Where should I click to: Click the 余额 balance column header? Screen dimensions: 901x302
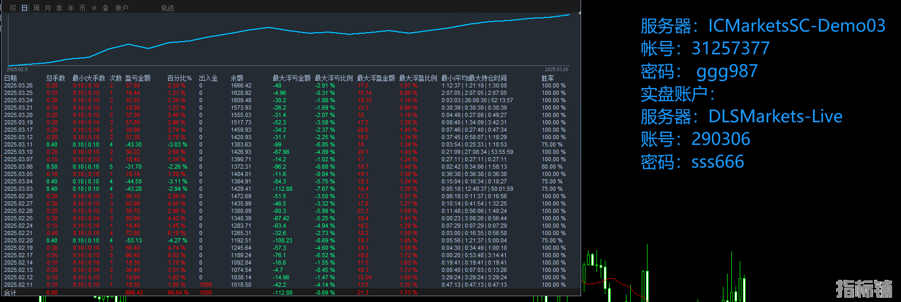(237, 78)
